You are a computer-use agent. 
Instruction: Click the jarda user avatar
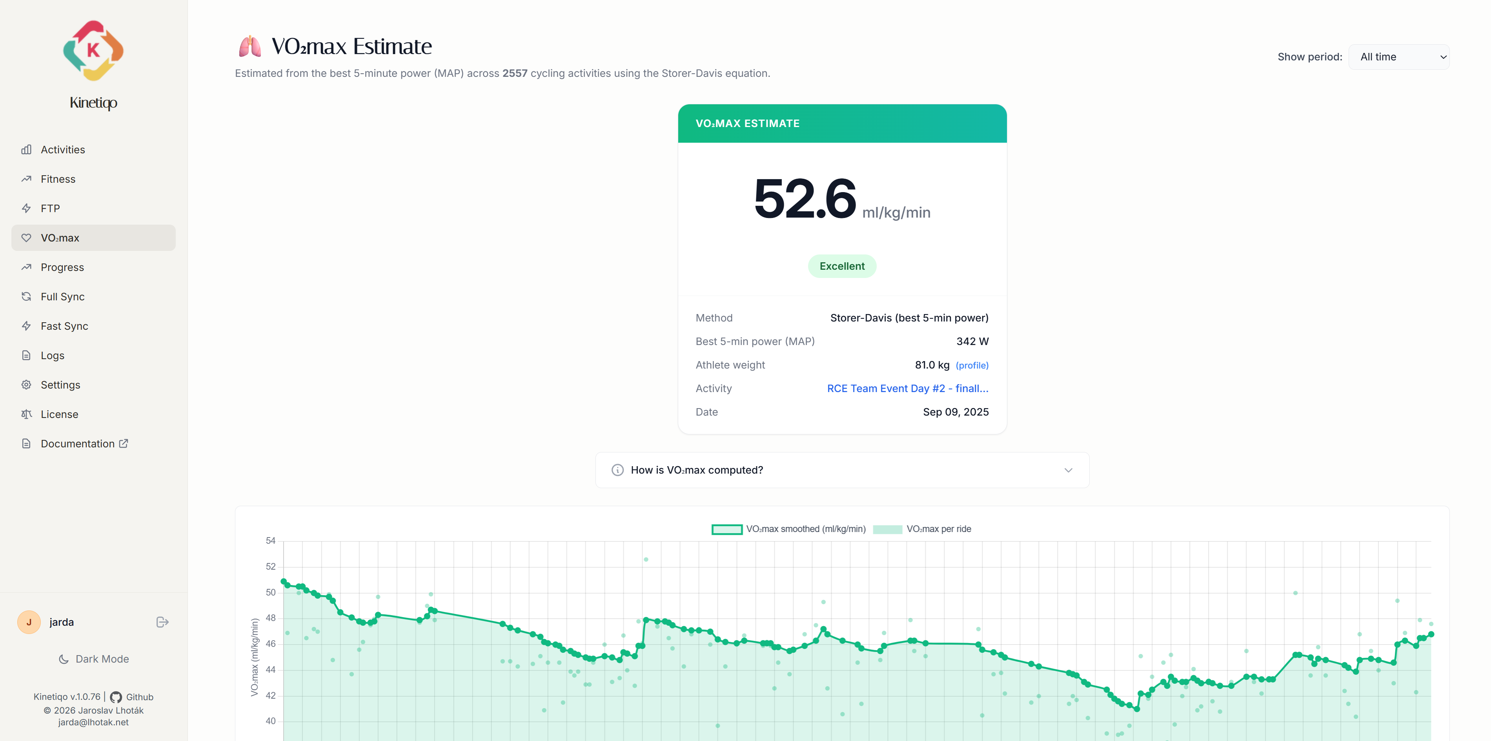click(29, 623)
